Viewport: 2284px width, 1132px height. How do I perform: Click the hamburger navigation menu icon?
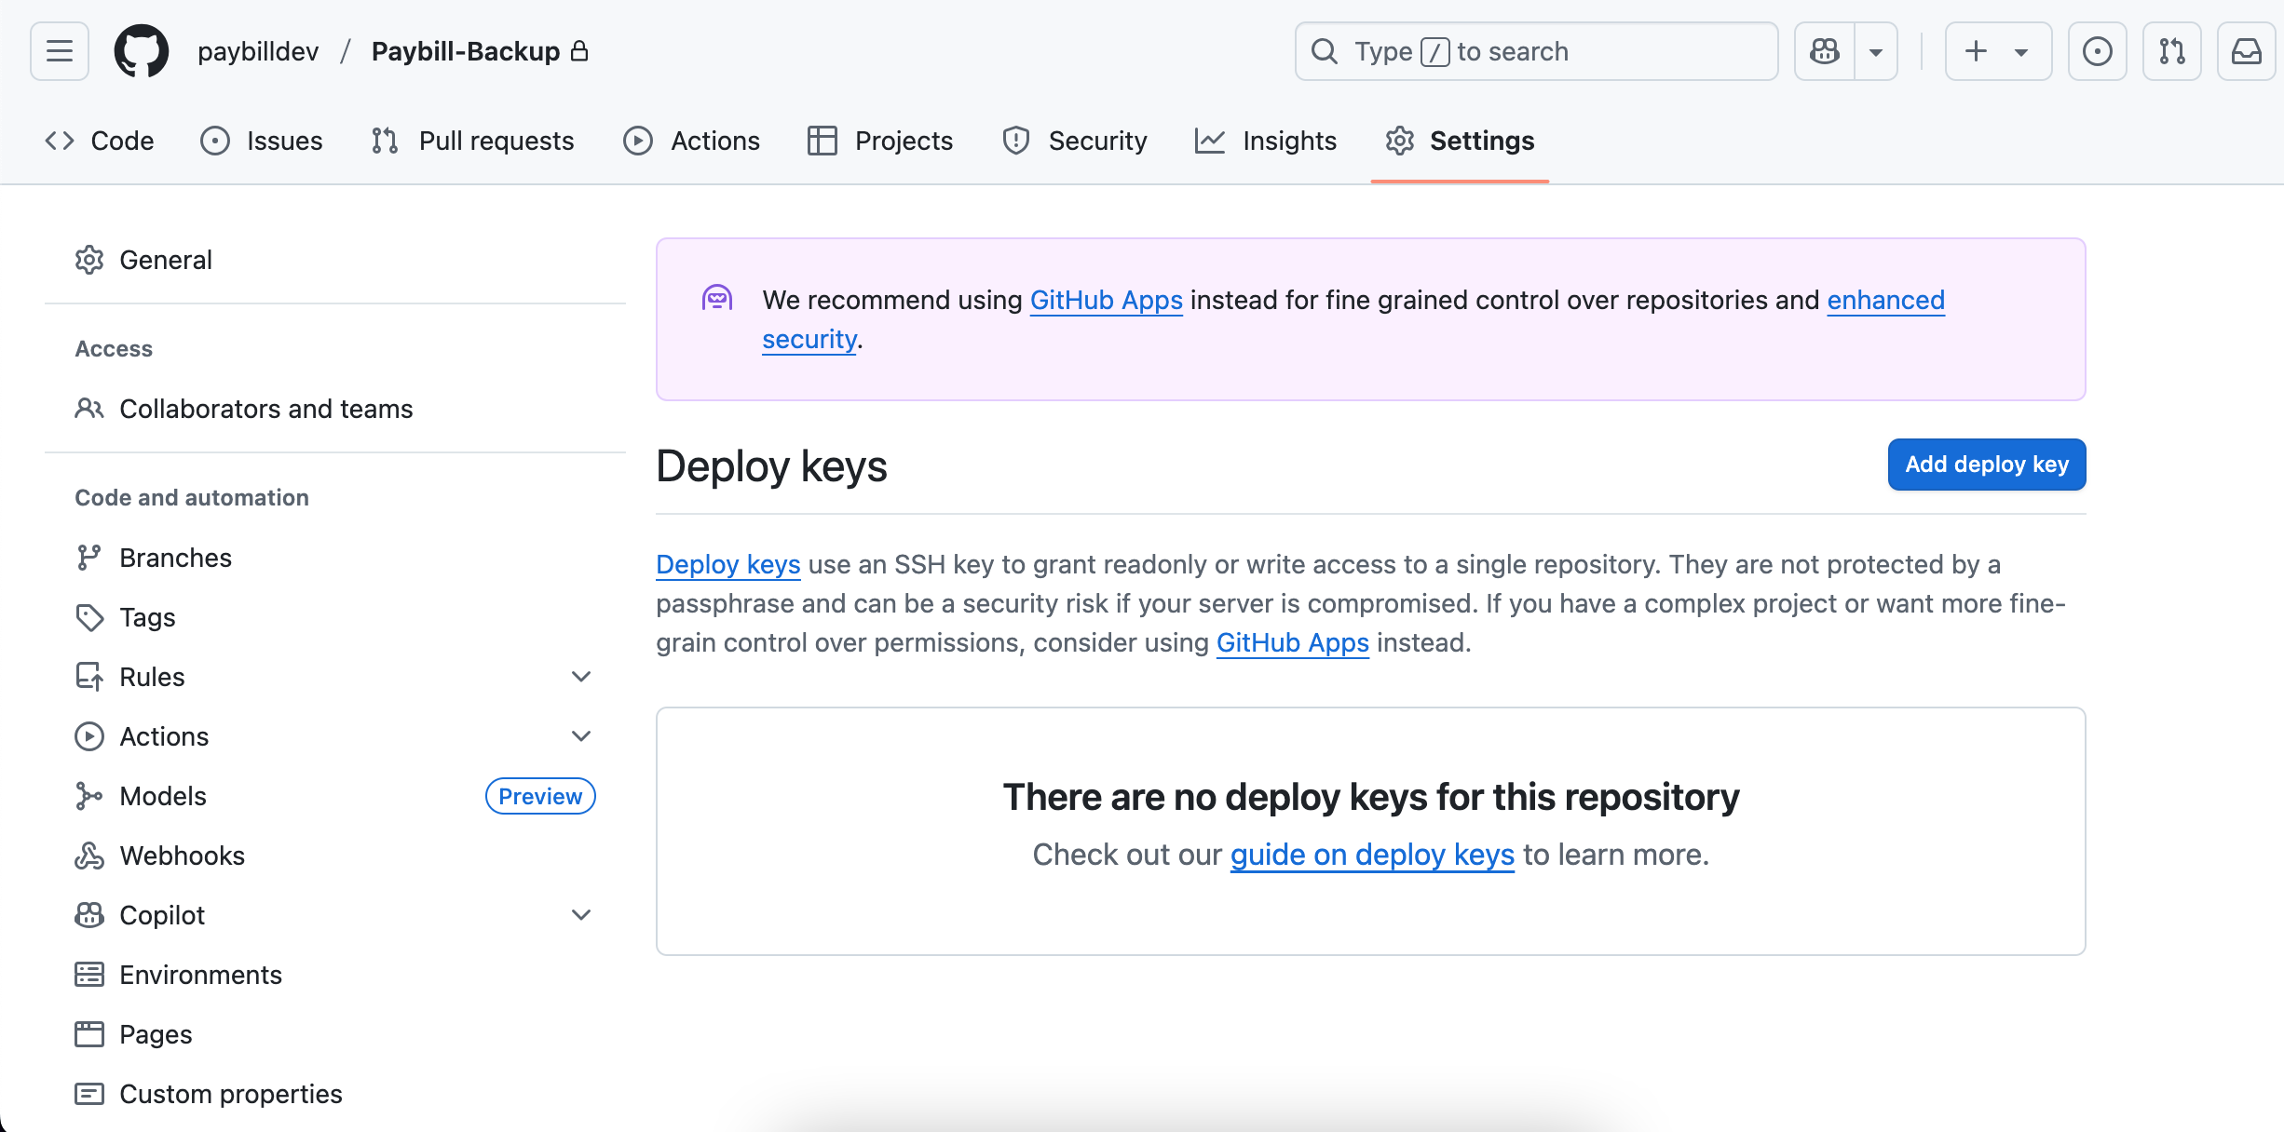[58, 51]
